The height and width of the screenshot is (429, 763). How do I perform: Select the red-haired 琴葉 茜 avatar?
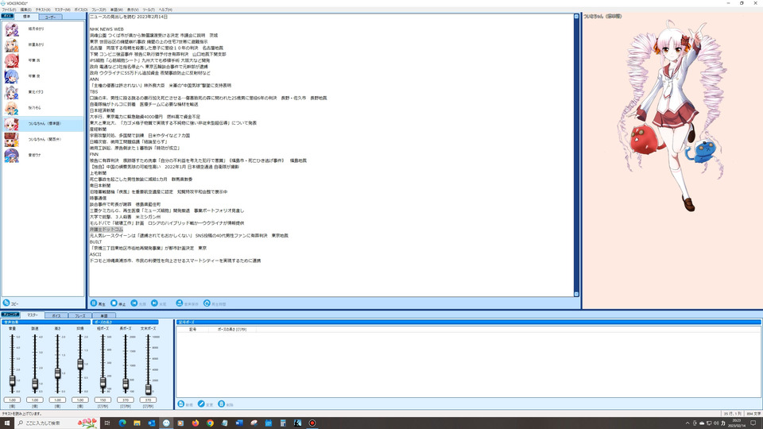tap(11, 61)
